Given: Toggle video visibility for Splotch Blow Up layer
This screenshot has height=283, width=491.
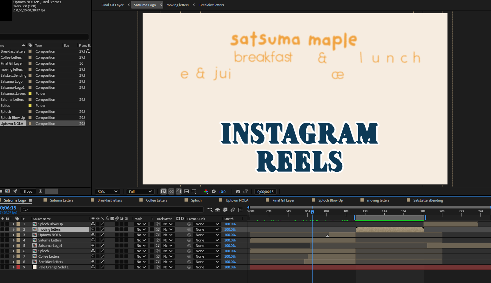Looking at the screenshot, I should coord(3,224).
